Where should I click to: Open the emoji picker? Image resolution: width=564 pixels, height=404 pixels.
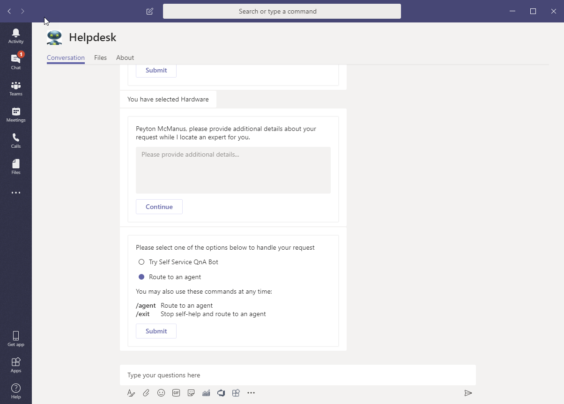click(x=161, y=393)
